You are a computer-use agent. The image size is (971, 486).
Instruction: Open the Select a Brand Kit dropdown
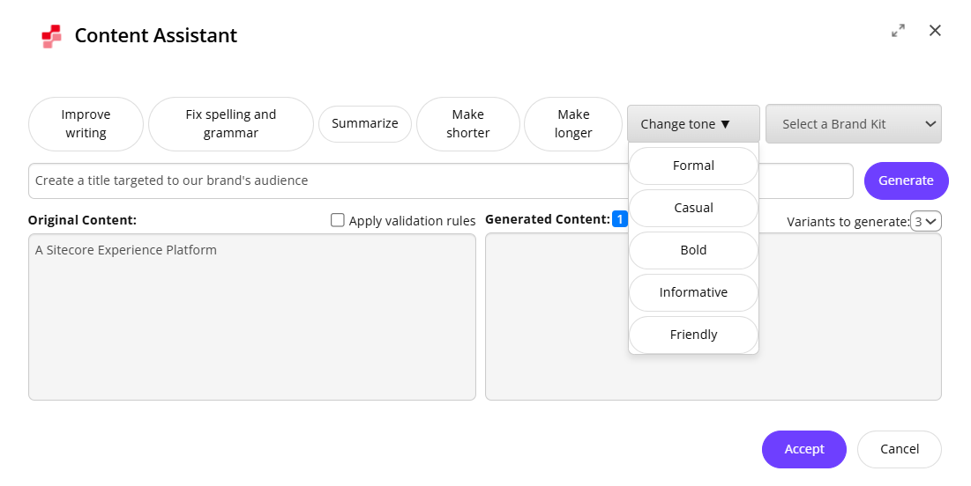[854, 123]
